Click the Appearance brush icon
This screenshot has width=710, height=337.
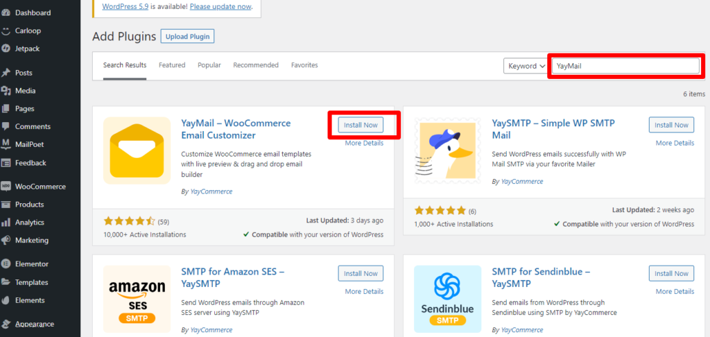(6, 324)
